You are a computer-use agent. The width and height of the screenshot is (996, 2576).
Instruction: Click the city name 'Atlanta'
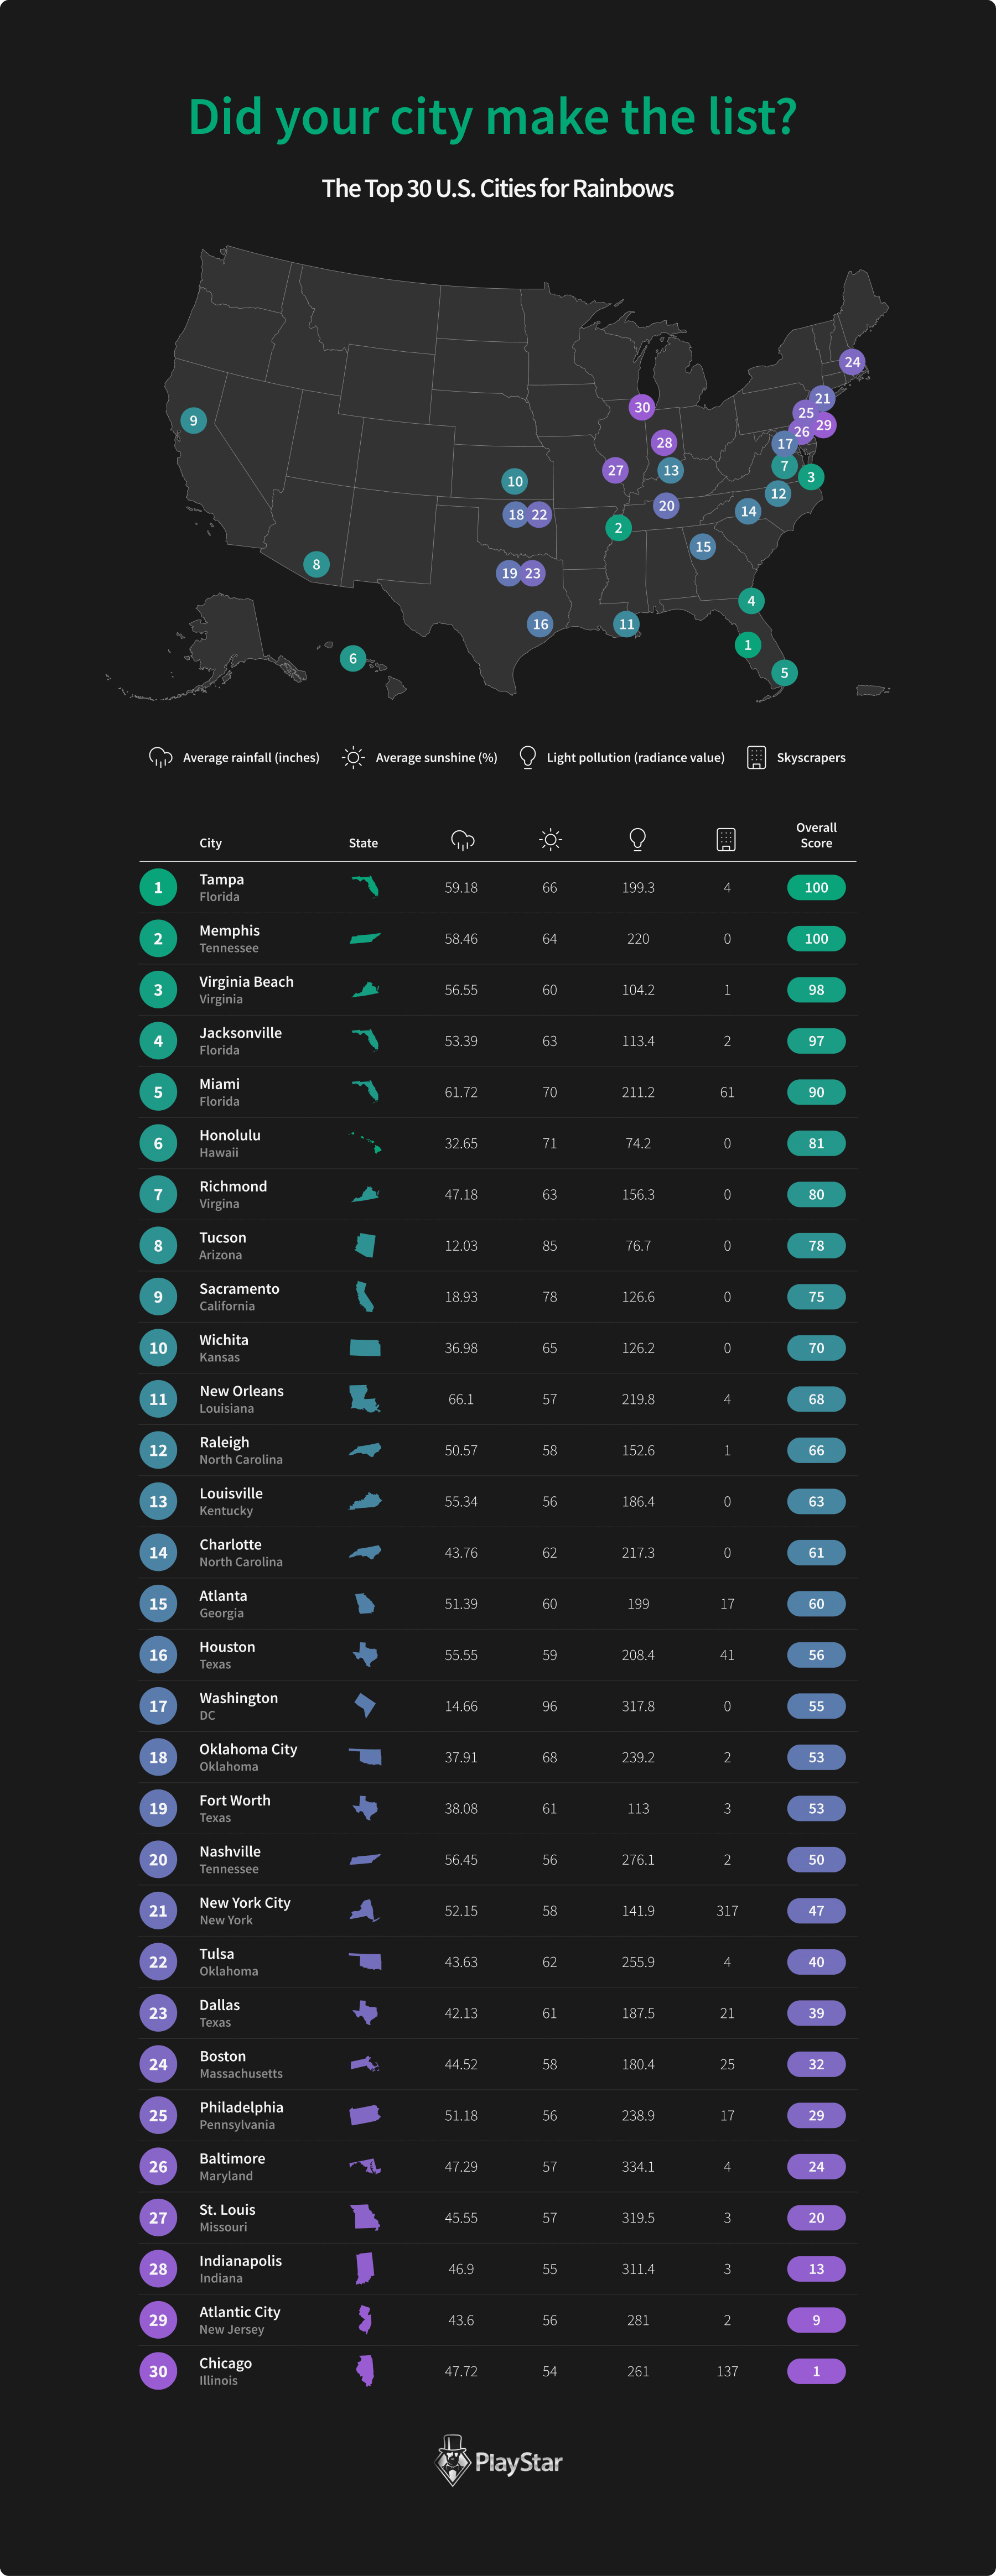[223, 1595]
